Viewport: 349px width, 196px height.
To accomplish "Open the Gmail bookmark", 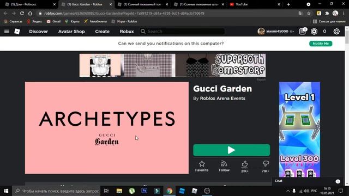I will (x=53, y=21).
